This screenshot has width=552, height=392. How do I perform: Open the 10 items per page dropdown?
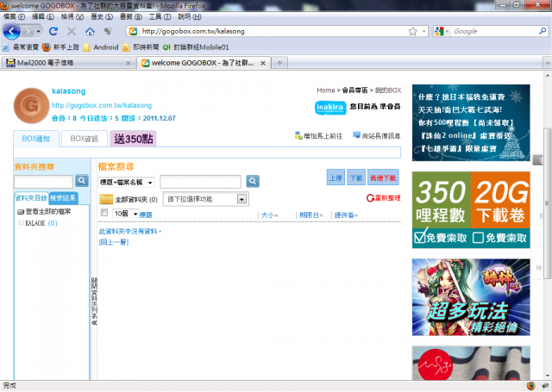[126, 214]
